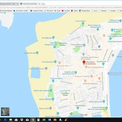Click the Porte des Champs Vauverts pin
Image resolution: width=122 pixels, height=122 pixels.
pos(55,47)
